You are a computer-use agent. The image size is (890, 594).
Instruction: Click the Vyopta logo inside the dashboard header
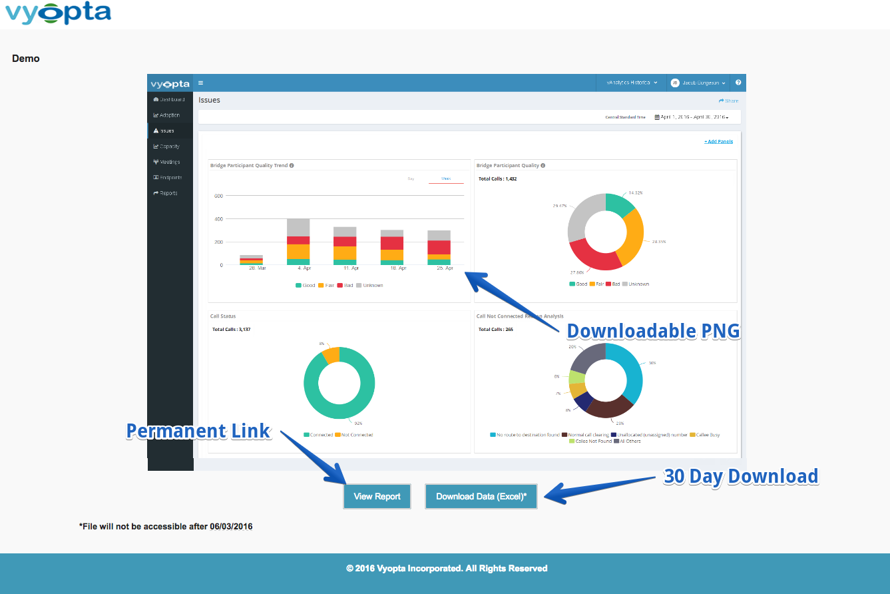(170, 83)
